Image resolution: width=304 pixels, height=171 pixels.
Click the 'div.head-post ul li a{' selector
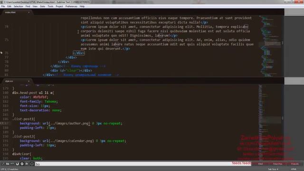point(33,93)
